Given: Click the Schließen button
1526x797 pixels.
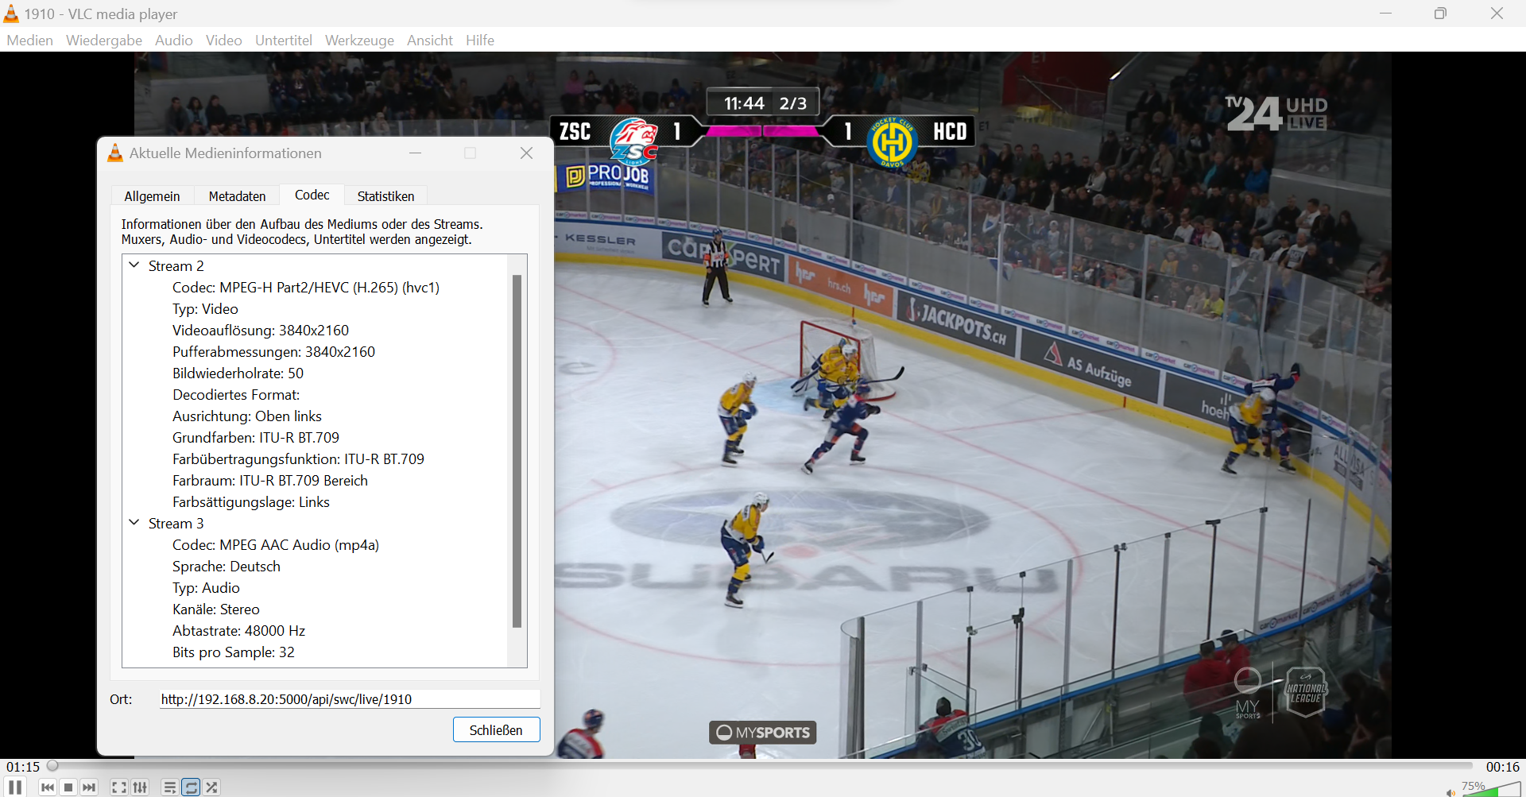Looking at the screenshot, I should point(496,730).
